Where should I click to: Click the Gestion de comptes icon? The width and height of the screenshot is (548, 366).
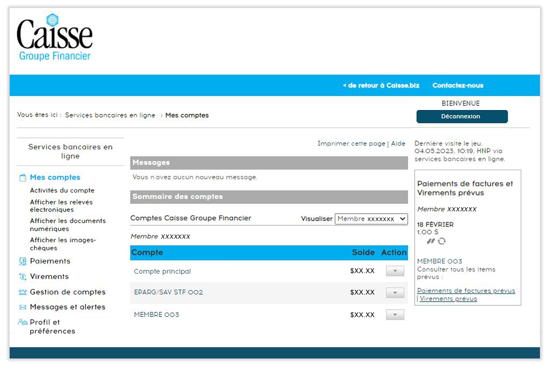pos(23,292)
